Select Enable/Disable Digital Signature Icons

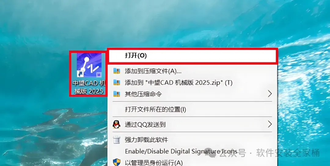click(x=181, y=151)
